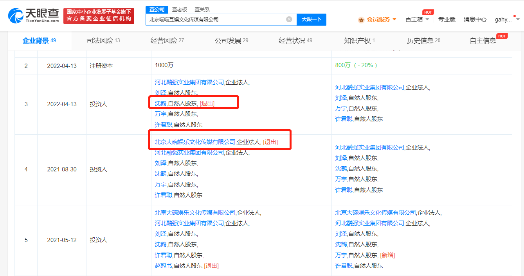
Task: Open 北京大碗娱乐文化传媒有限公司 link marked 退出
Action: click(x=195, y=142)
